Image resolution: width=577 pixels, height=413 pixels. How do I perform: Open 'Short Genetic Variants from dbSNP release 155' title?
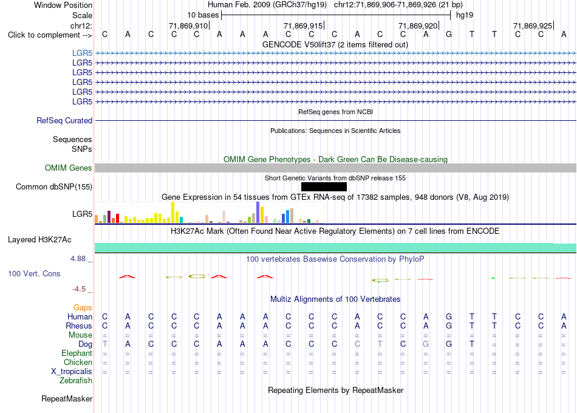tap(335, 178)
